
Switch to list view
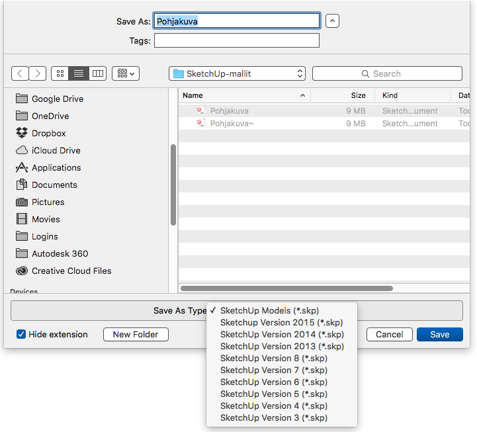(x=79, y=73)
